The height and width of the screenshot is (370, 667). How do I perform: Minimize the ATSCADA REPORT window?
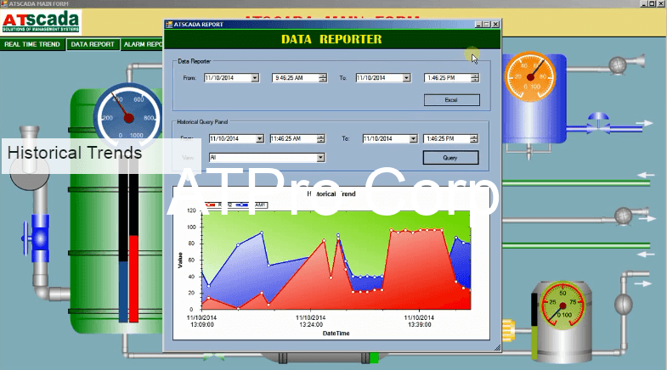click(x=478, y=25)
